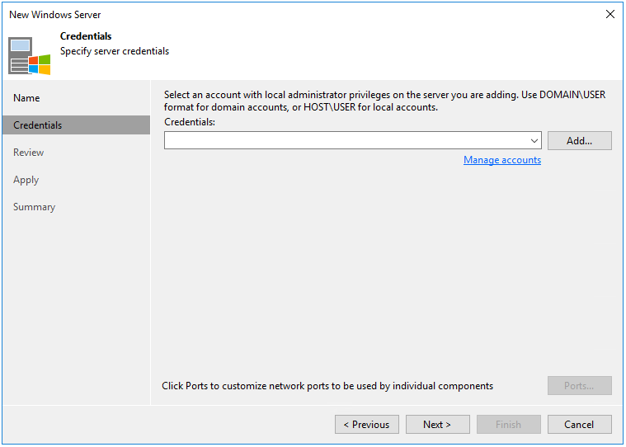The width and height of the screenshot is (626, 447).
Task: Go back with the Previous button
Action: point(366,425)
